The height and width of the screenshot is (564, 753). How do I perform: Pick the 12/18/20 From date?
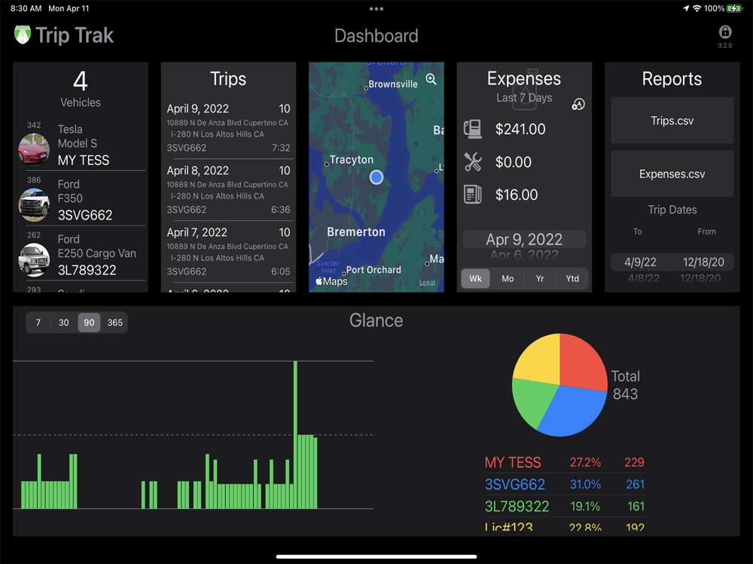[x=703, y=262]
